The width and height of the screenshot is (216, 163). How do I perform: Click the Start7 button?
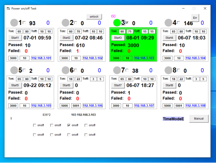pyautogui.click(x=118, y=85)
